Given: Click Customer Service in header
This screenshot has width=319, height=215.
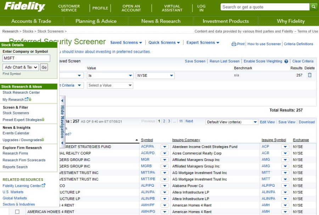Looking at the screenshot, I should coord(69,8).
